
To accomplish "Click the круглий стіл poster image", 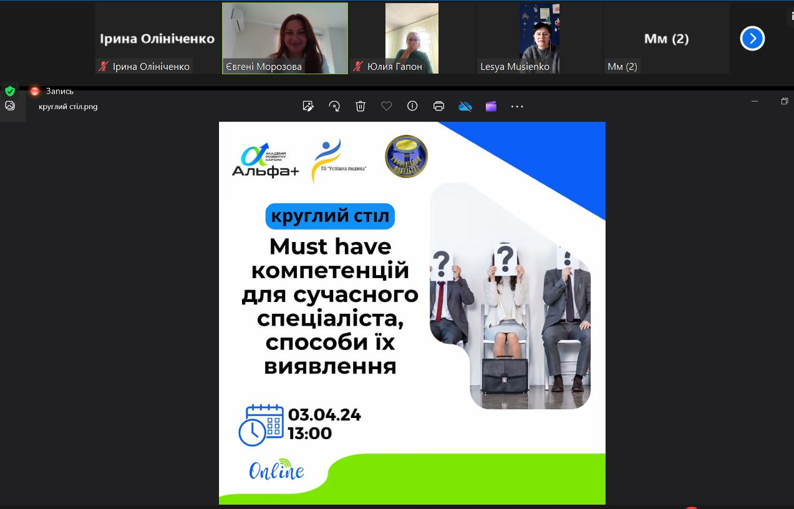I will [412, 313].
